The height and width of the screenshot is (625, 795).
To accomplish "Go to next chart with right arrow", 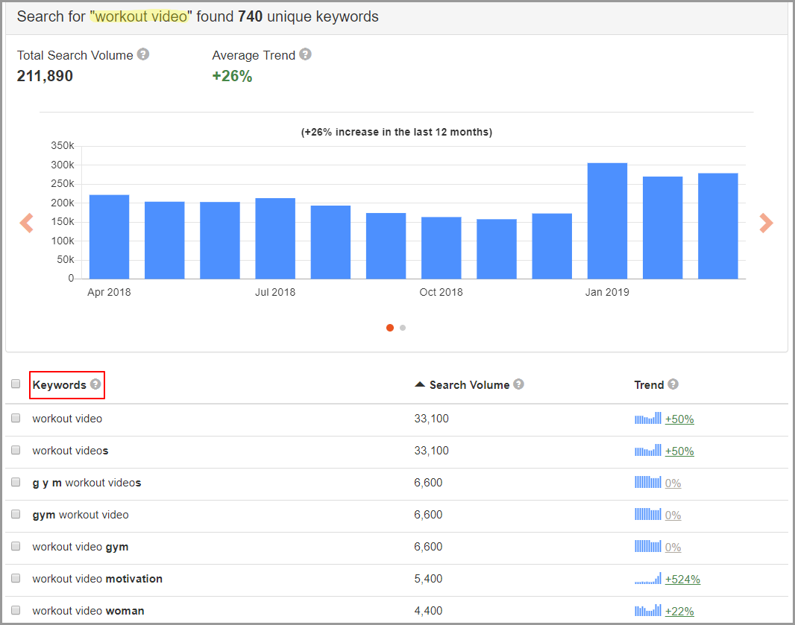I will click(x=766, y=223).
